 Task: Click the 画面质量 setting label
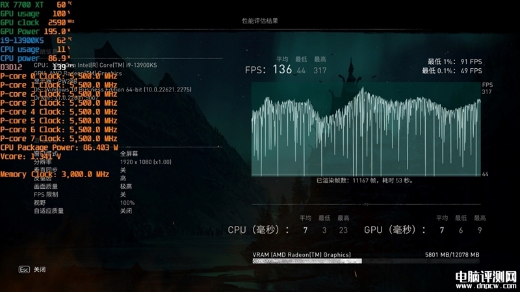tap(45, 186)
